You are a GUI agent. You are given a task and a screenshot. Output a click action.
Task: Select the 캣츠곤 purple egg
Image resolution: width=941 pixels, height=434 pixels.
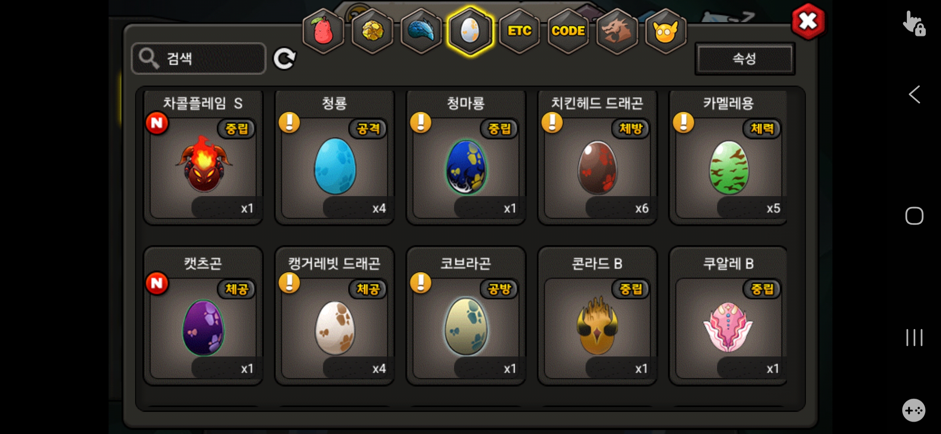[203, 316]
